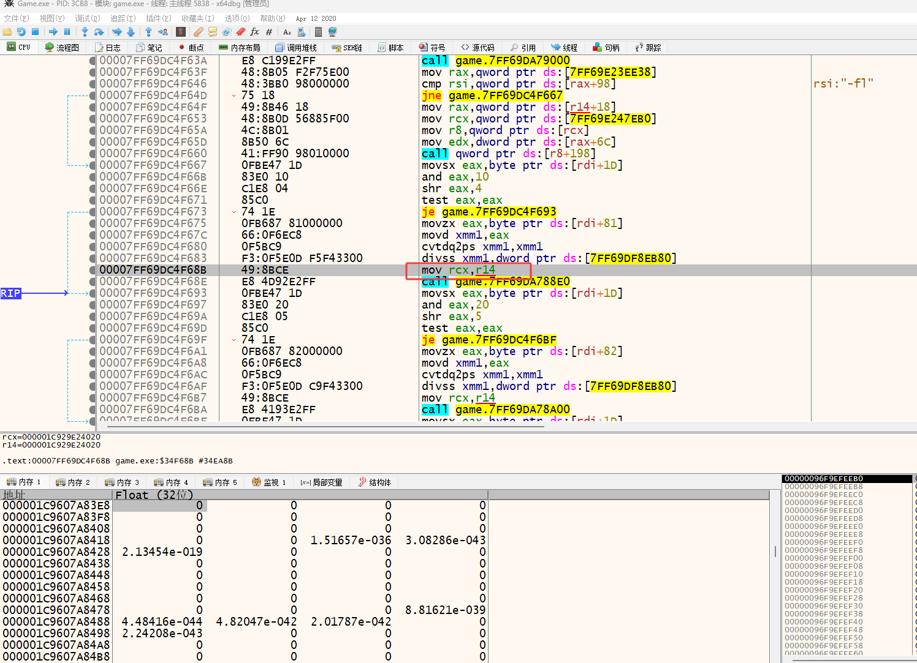917x663 pixels.
Task: Switch to the SEH链 tab
Action: tap(347, 47)
